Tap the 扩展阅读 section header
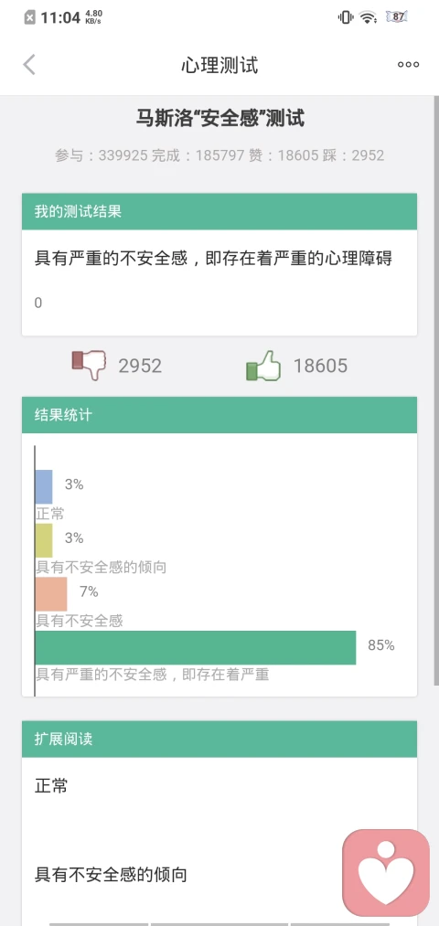 pos(219,739)
